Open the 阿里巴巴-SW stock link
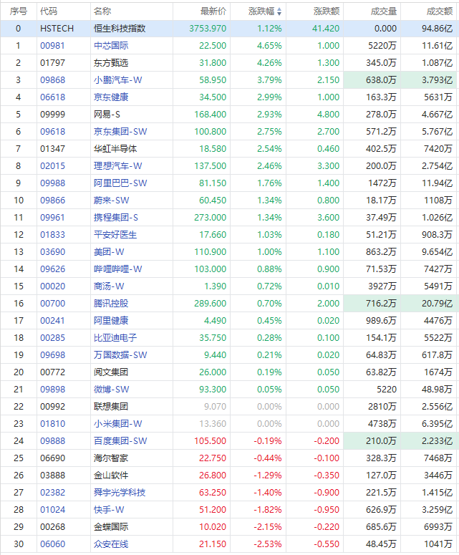The width and height of the screenshot is (459, 555). (120, 183)
